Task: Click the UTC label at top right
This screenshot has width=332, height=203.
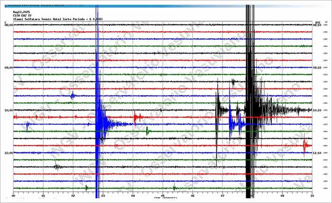Action: click(x=317, y=22)
